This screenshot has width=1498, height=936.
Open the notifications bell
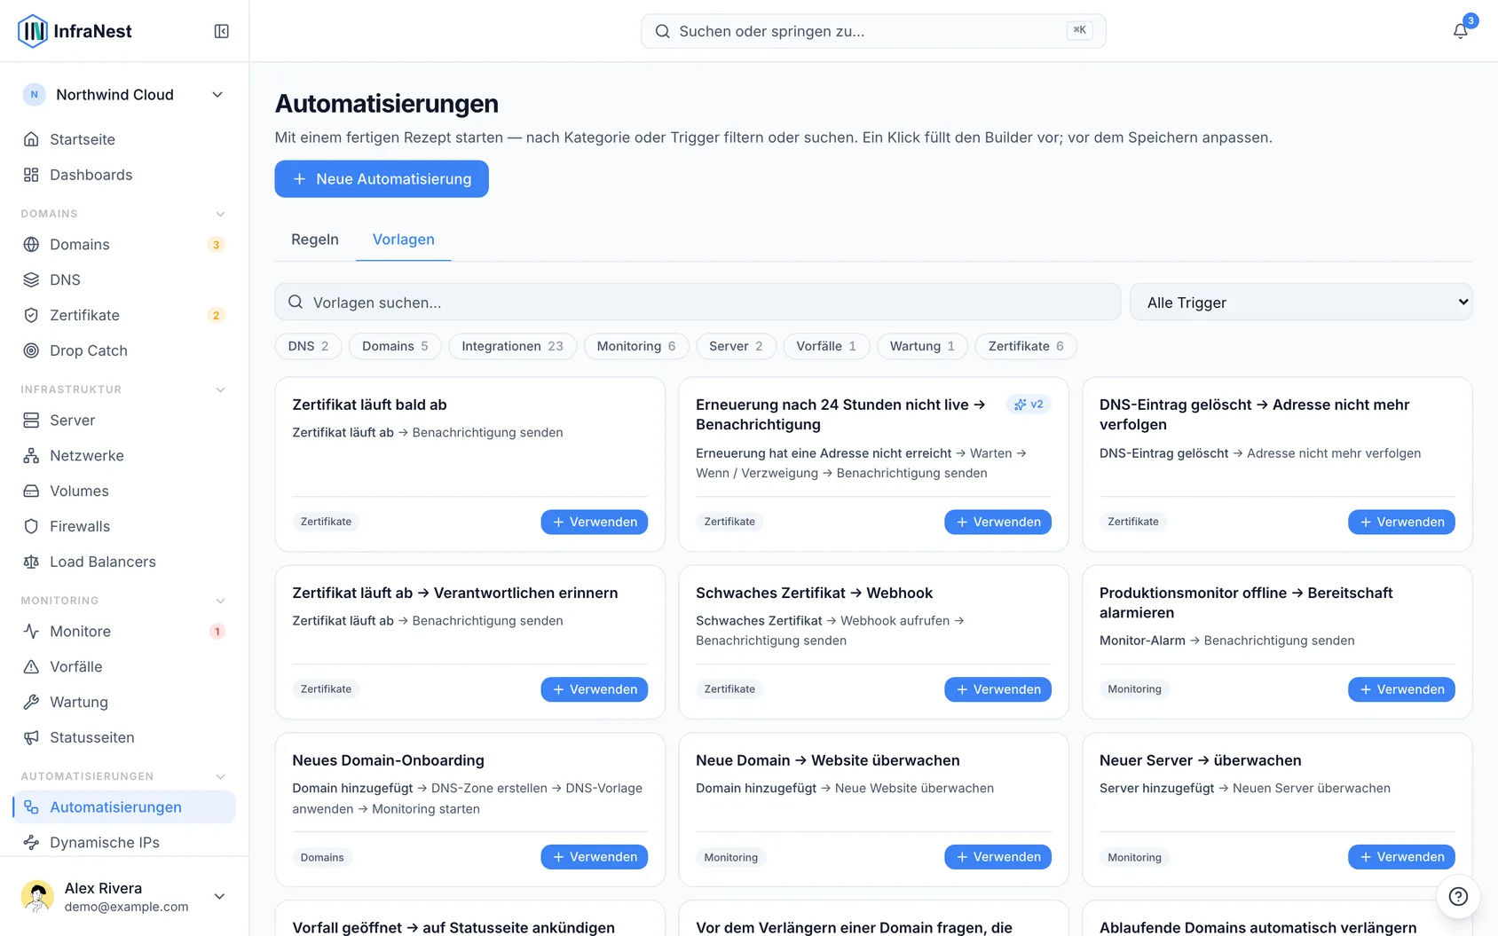pos(1460,31)
